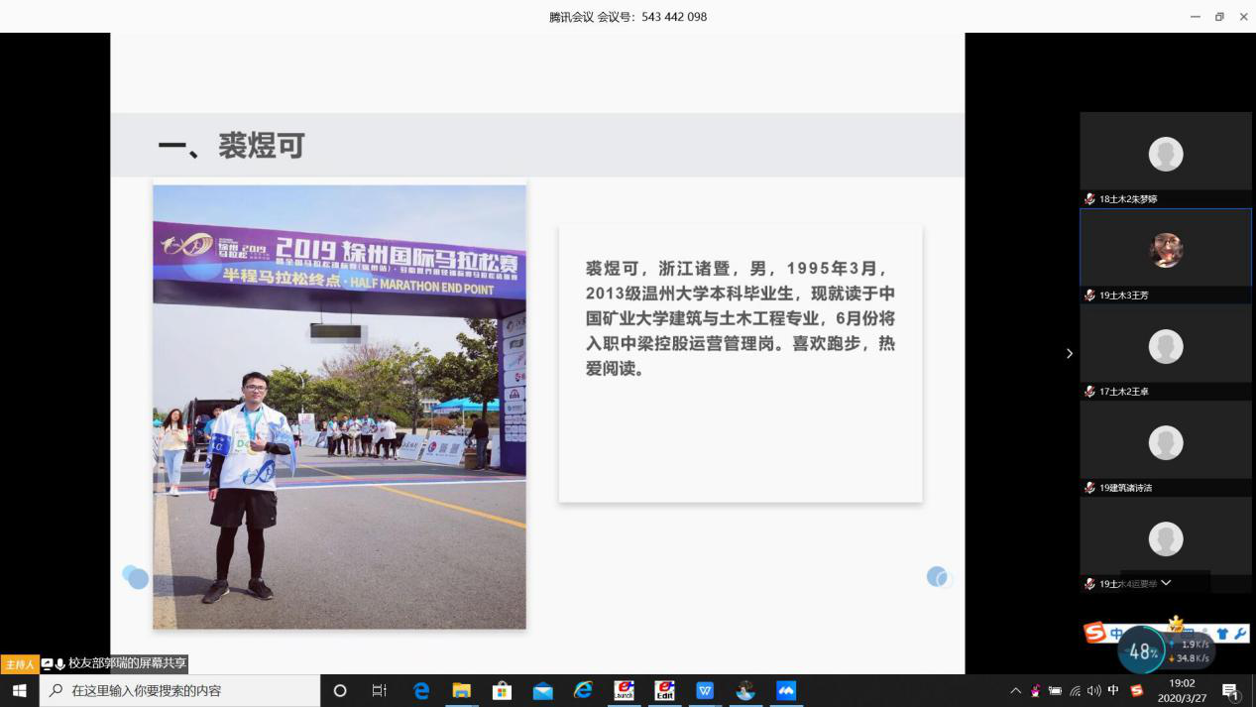Image resolution: width=1256 pixels, height=707 pixels.
Task: Open the notification center icon
Action: click(x=1230, y=690)
